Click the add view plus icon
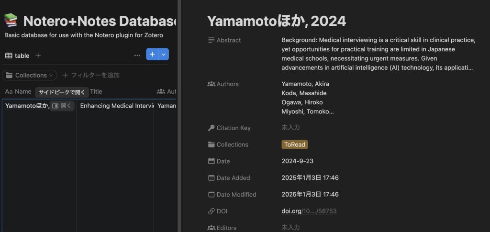This screenshot has height=232, width=490. 38,55
